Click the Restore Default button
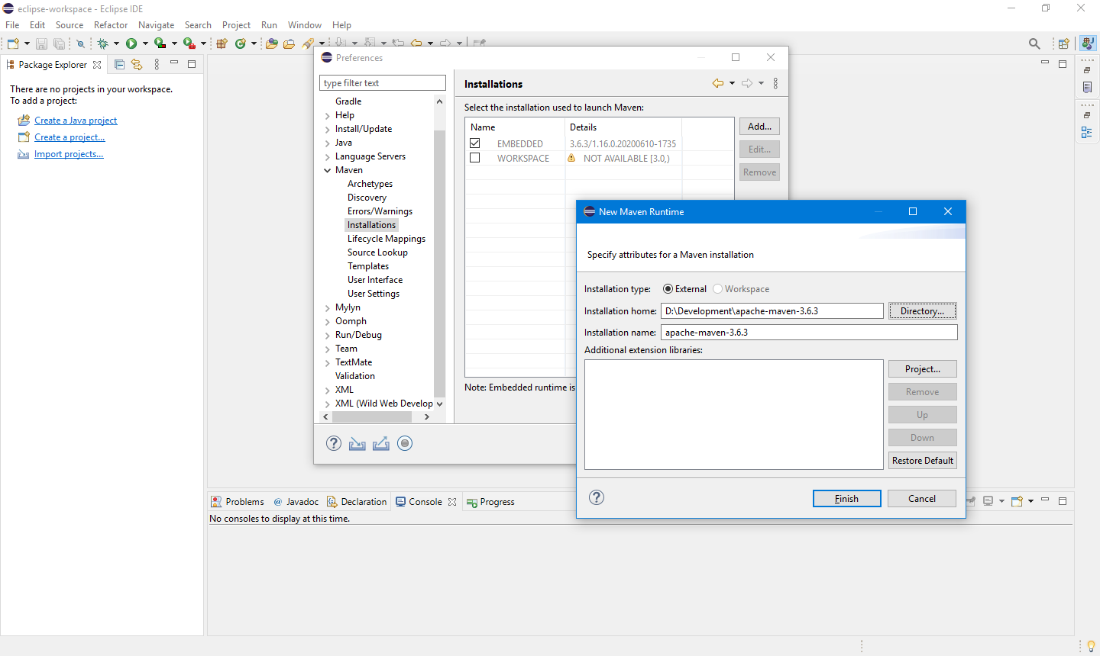Viewport: 1100px width, 656px height. point(923,461)
